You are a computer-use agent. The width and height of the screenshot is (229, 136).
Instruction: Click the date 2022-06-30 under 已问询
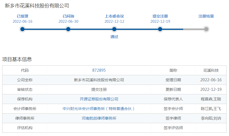68,21
